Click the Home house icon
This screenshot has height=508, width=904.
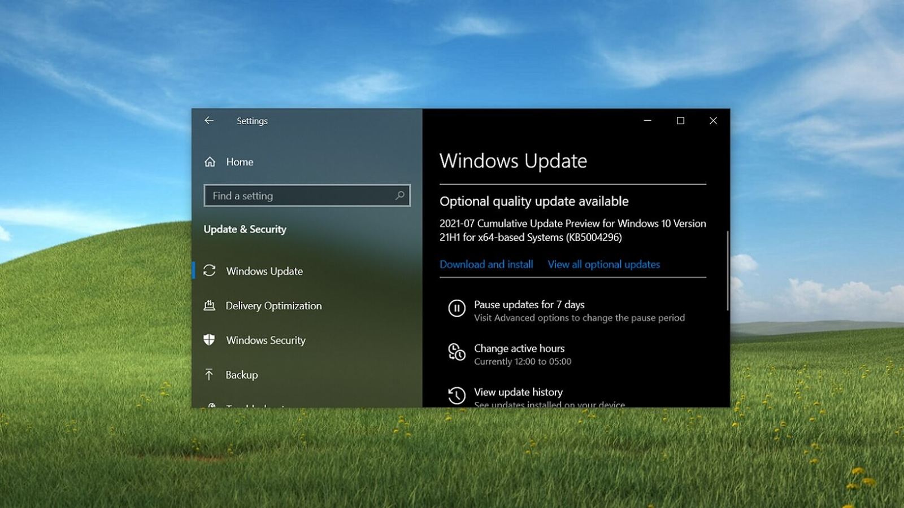coord(210,162)
